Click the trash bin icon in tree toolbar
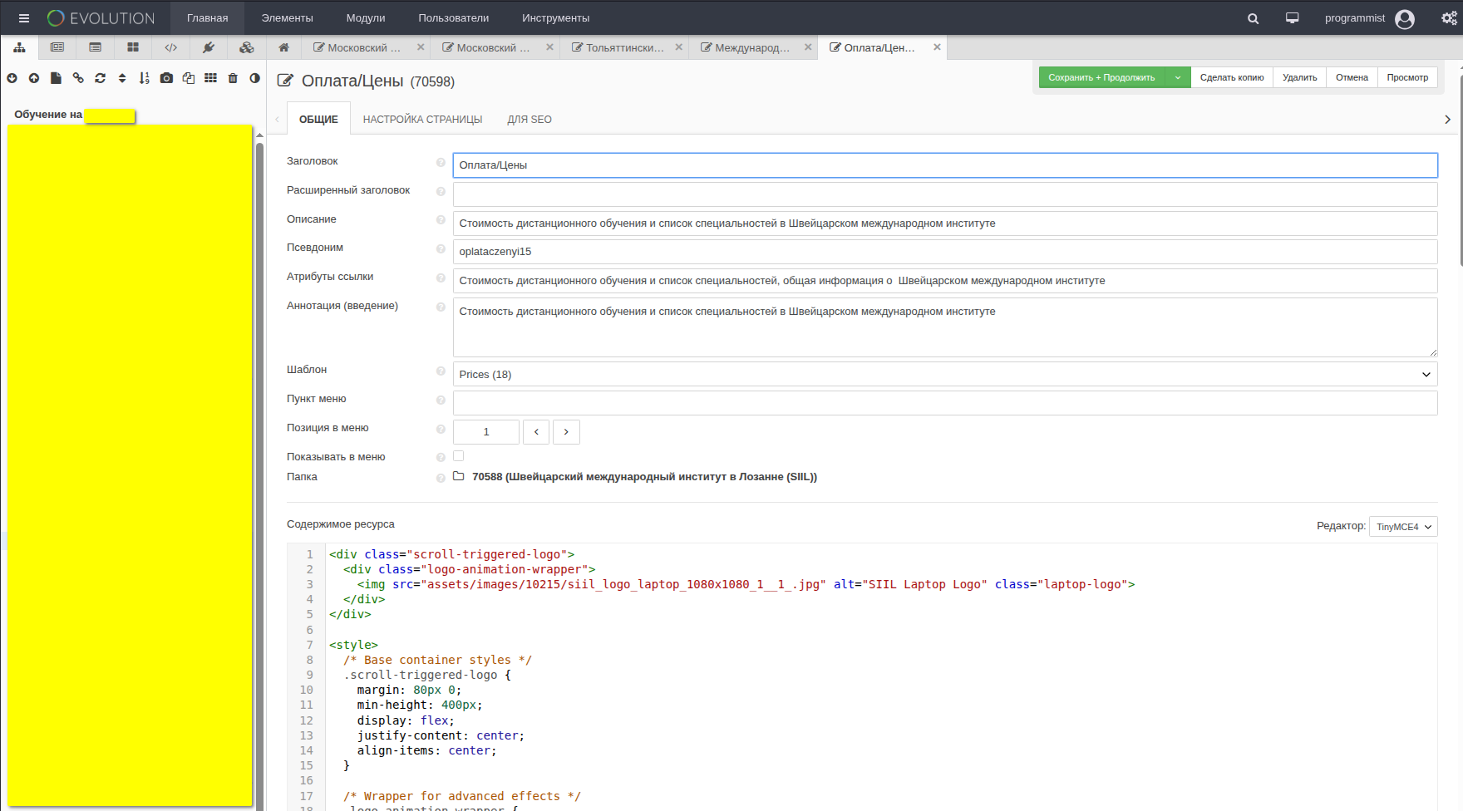 coord(233,78)
